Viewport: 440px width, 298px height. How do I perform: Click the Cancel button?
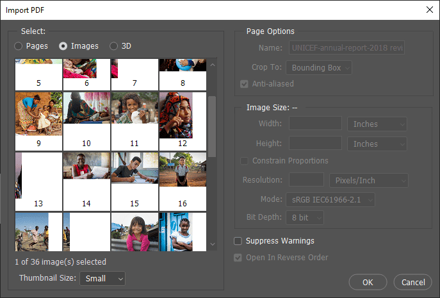coord(413,282)
